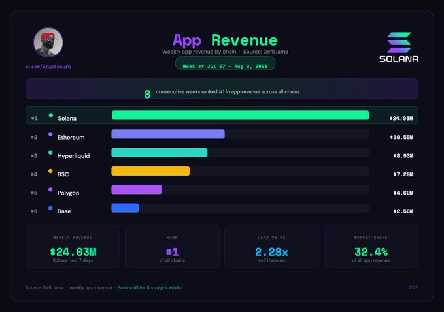444x312 pixels.
Task: Click the teal Hyperliquid revenue bar
Action: [160, 153]
